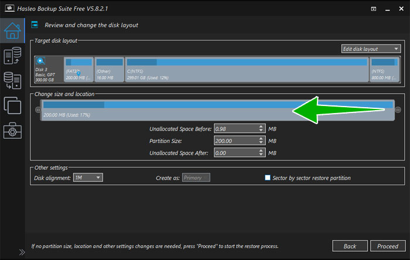This screenshot has height=260, width=410.
Task: Expand the sidebar with double chevron
Action: pyautogui.click(x=22, y=252)
